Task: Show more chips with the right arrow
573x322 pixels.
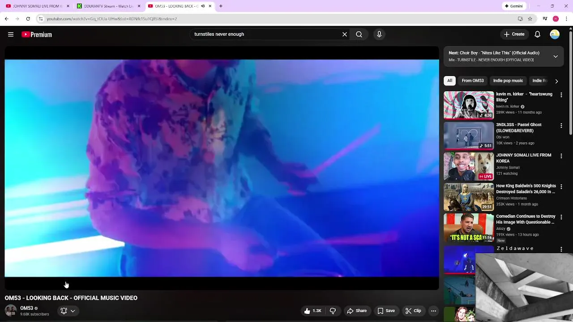Action: coord(556,81)
